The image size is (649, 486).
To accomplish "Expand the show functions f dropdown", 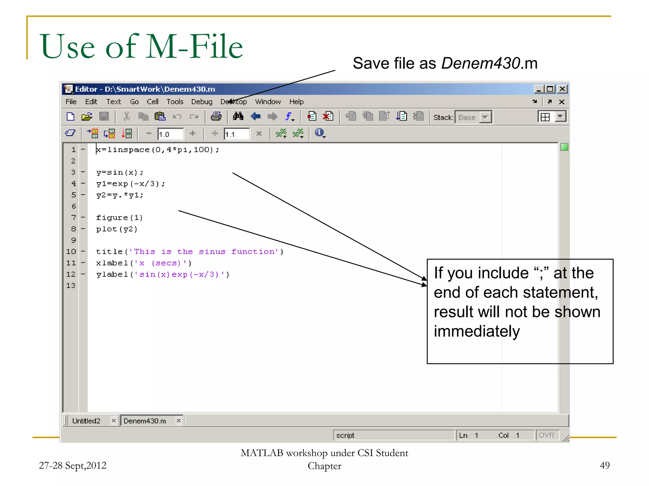I will tap(289, 117).
